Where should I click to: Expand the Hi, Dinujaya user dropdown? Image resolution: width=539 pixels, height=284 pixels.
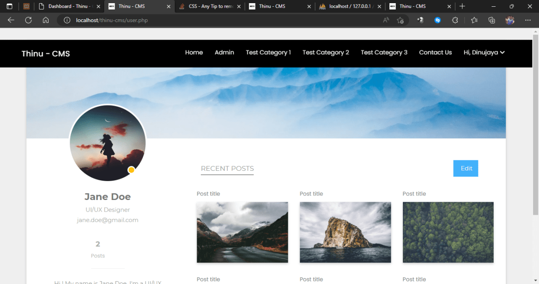[x=484, y=53]
